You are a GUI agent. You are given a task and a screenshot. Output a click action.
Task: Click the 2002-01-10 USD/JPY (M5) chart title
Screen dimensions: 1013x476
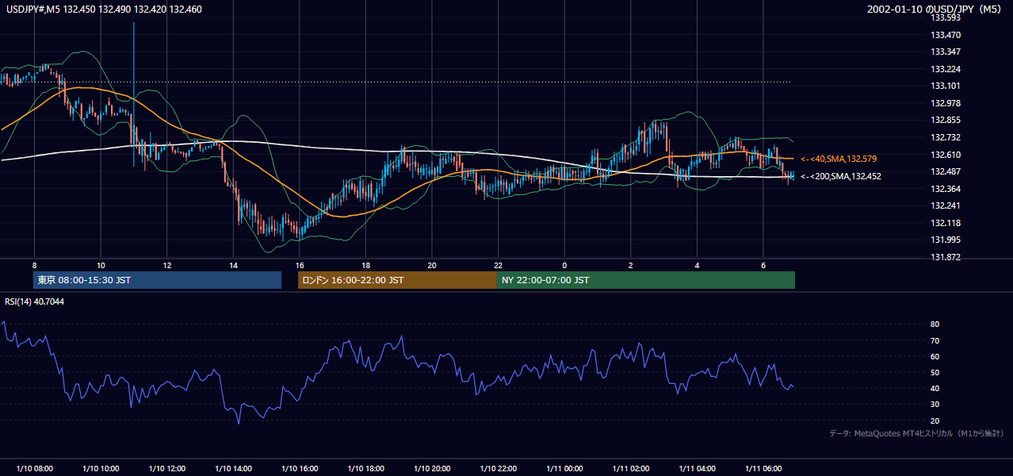click(x=935, y=10)
